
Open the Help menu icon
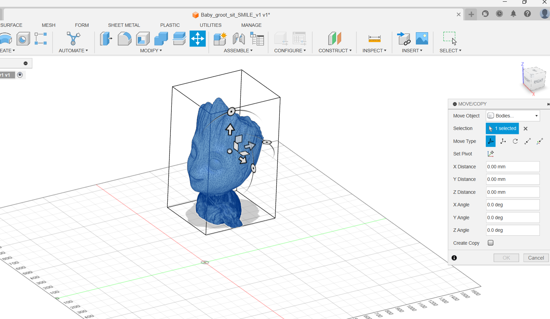pyautogui.click(x=527, y=14)
